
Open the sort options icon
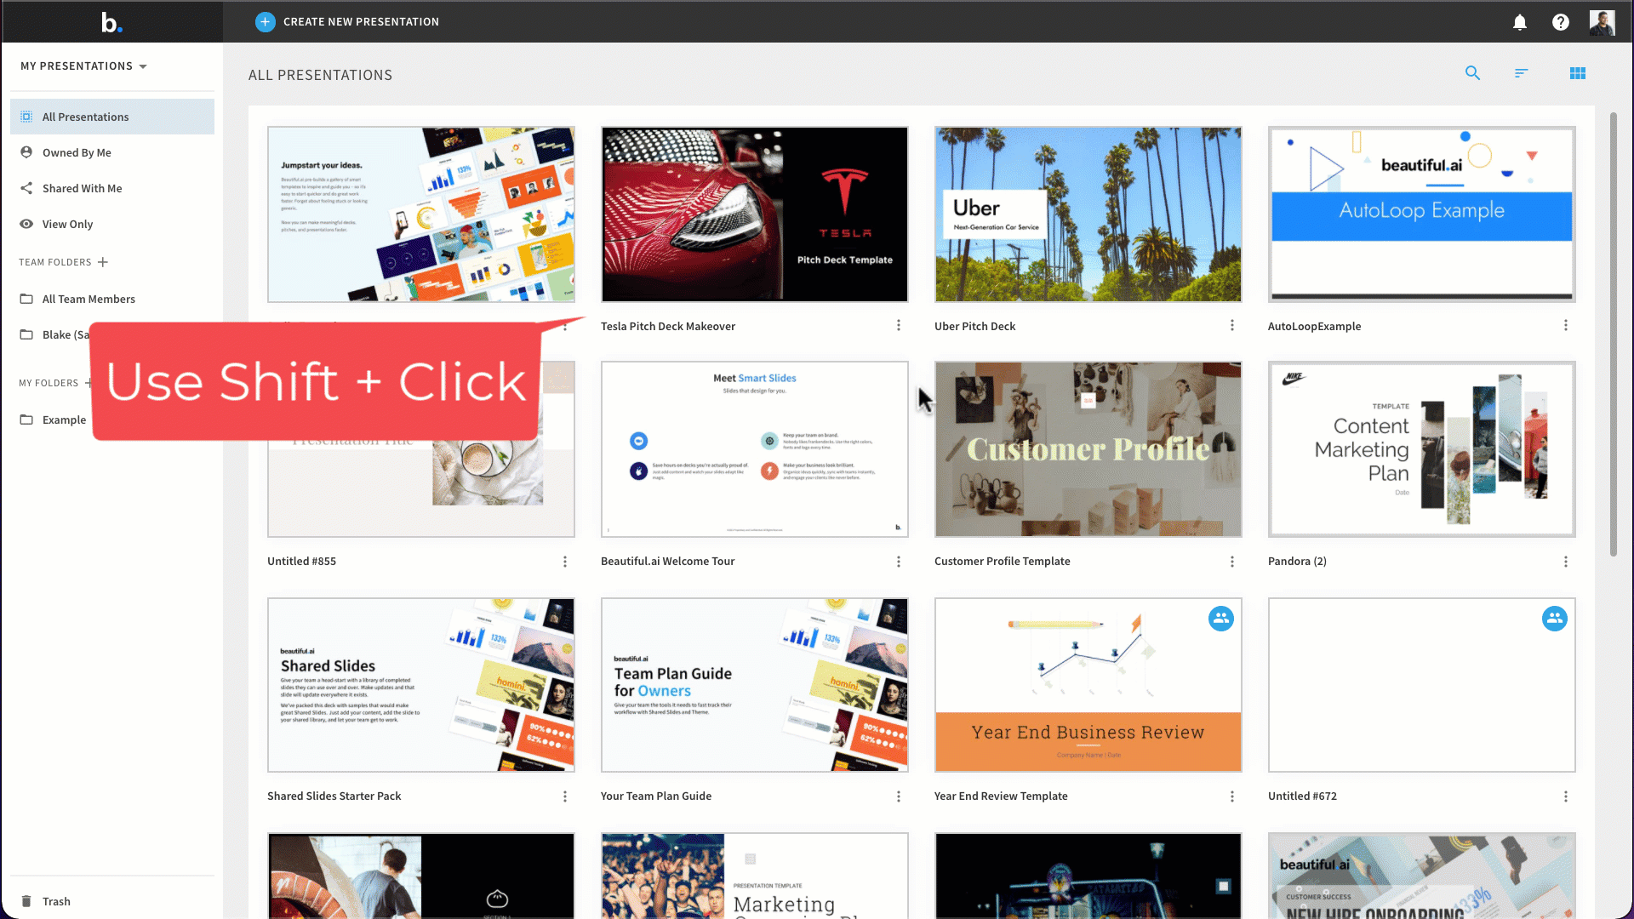tap(1522, 73)
